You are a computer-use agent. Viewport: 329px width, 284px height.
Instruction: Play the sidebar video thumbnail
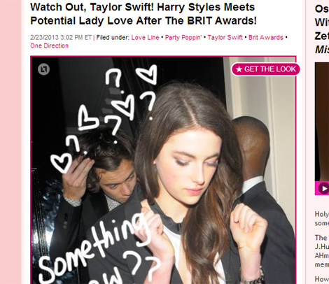tap(323, 188)
